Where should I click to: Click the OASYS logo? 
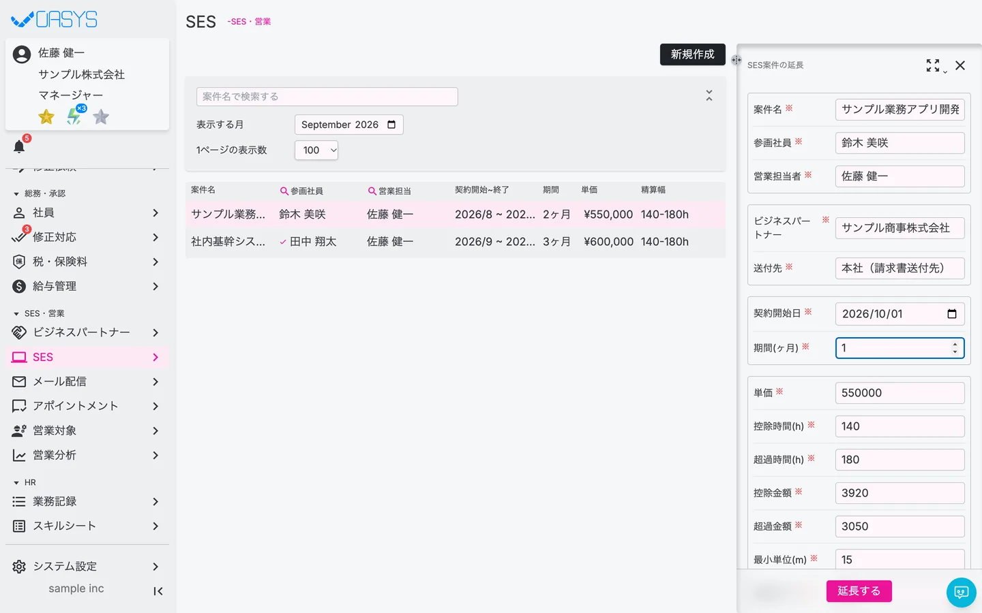55,20
